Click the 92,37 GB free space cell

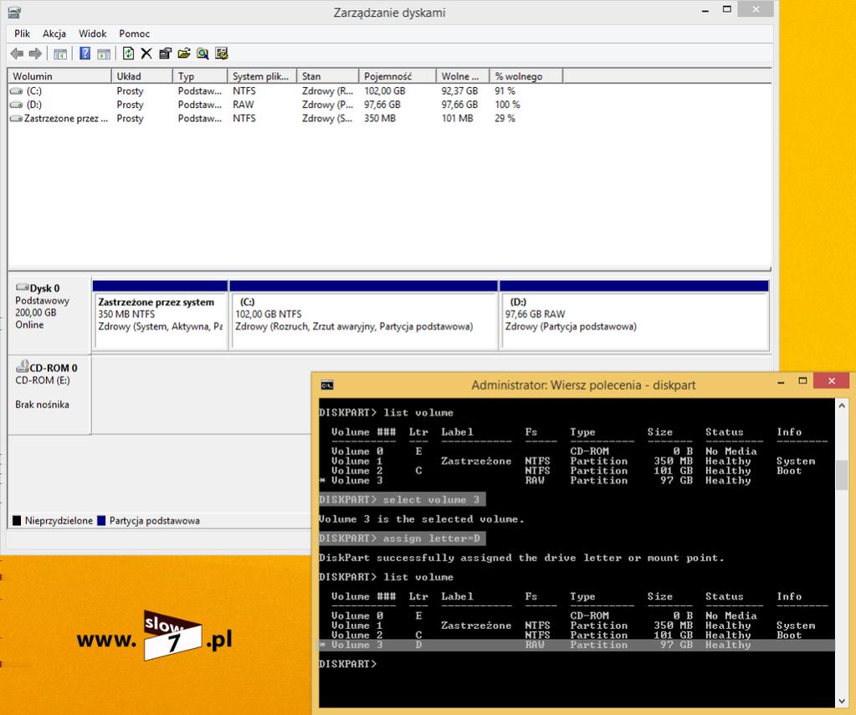459,91
